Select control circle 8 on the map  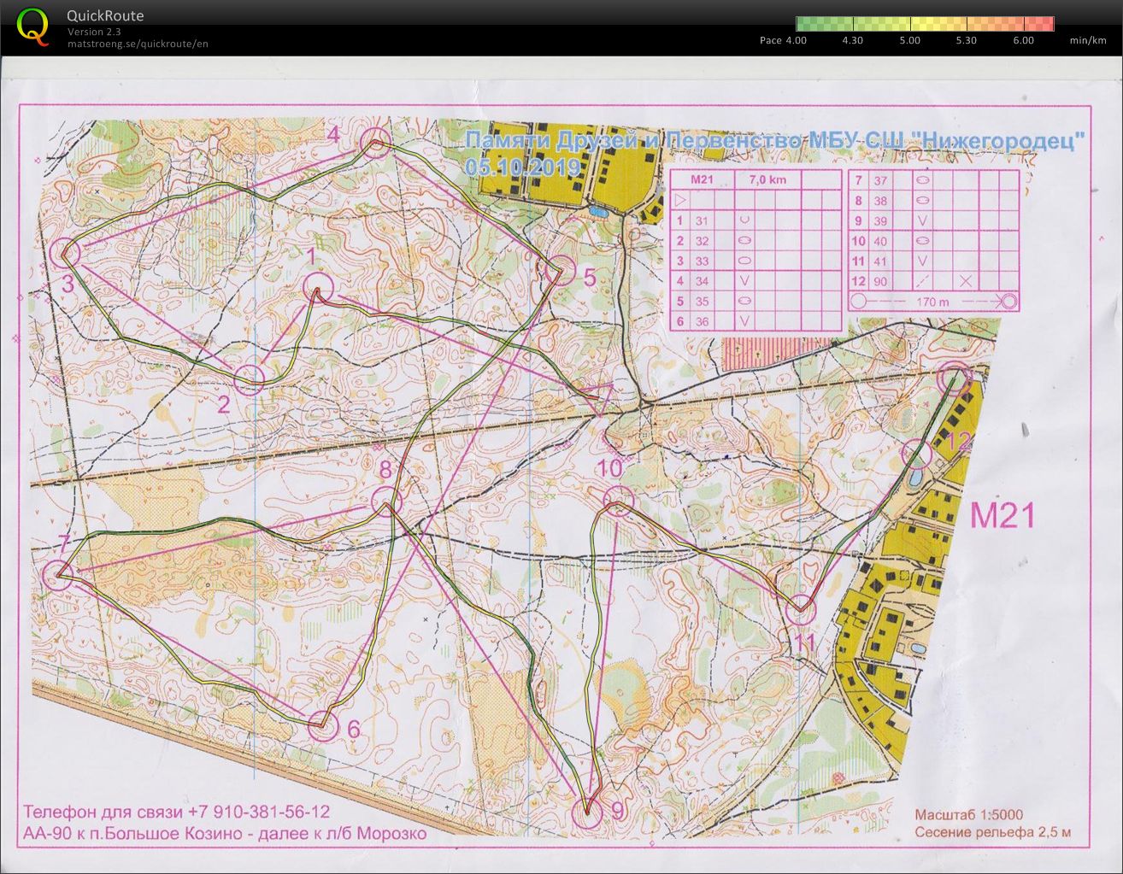[387, 501]
